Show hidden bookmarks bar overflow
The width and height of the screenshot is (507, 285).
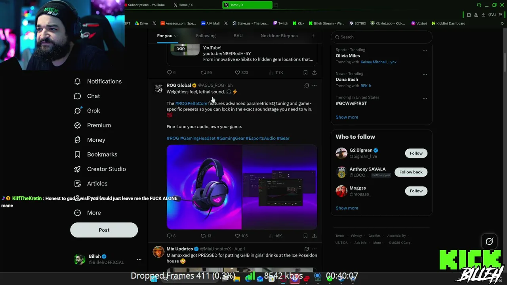click(502, 23)
